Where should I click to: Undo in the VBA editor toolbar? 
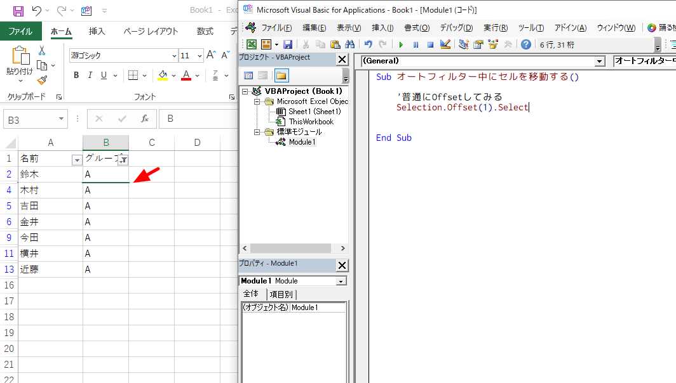(x=368, y=44)
